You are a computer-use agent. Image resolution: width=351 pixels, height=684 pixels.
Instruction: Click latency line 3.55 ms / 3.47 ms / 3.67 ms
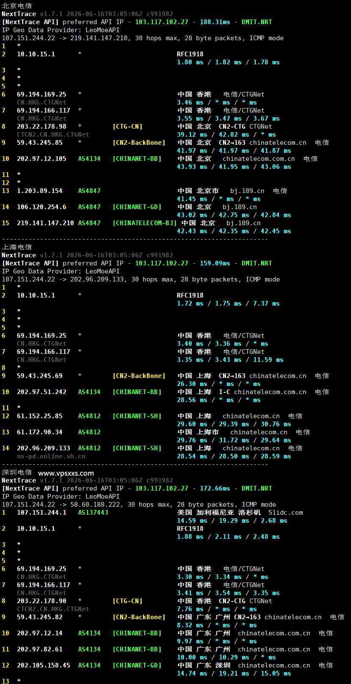click(x=228, y=119)
